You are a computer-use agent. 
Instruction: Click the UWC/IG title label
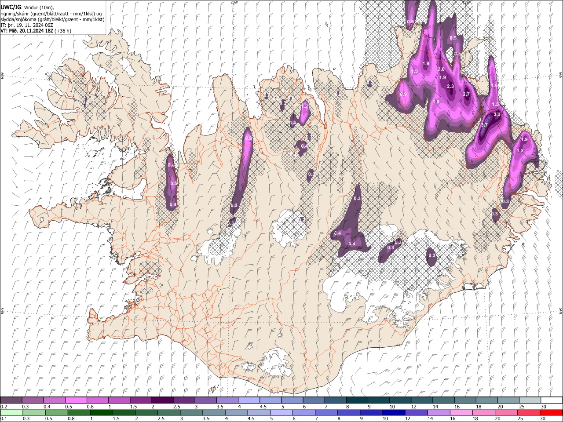[x=11, y=7]
